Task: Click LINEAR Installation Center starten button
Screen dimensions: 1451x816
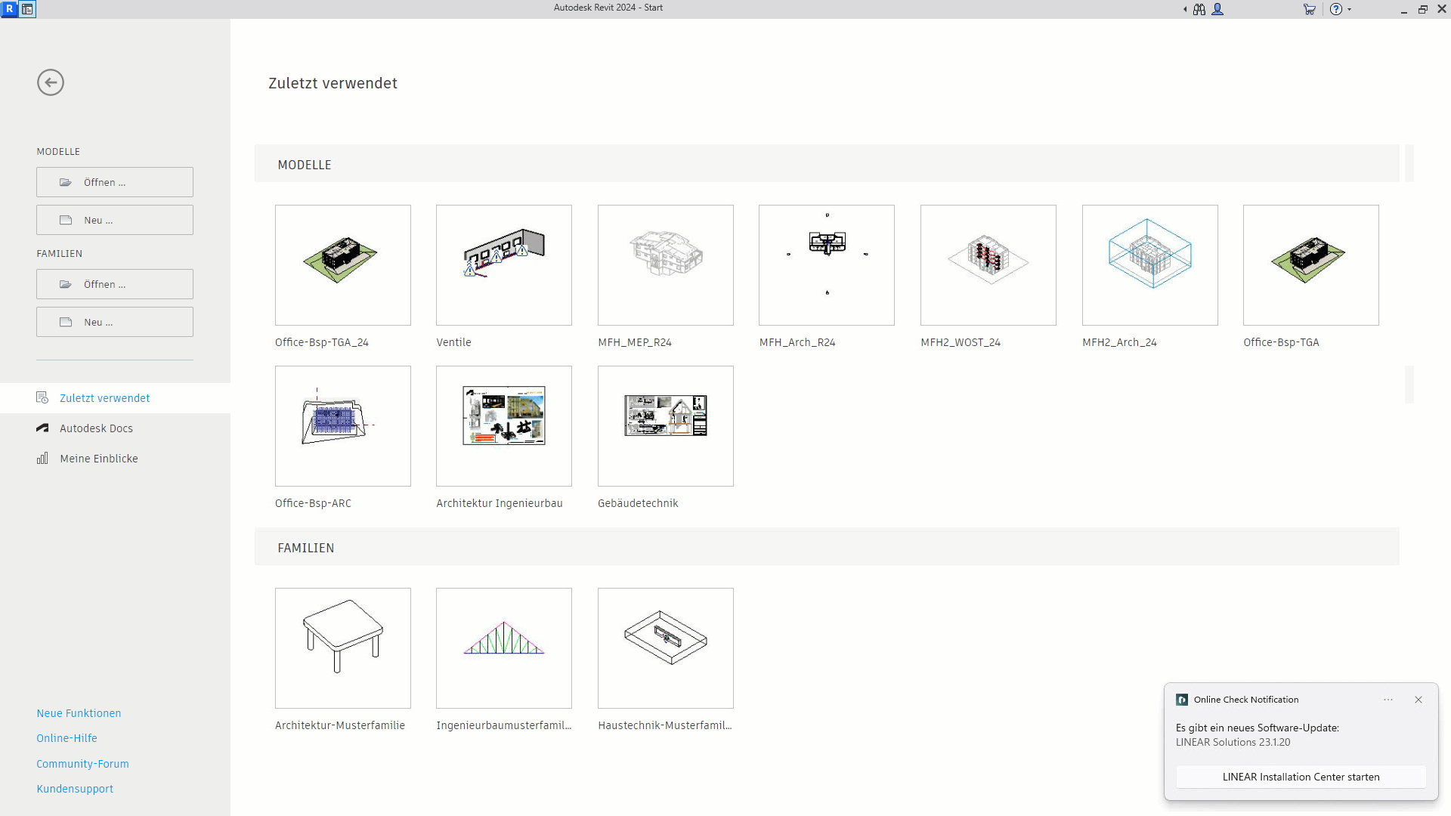Action: click(1301, 777)
